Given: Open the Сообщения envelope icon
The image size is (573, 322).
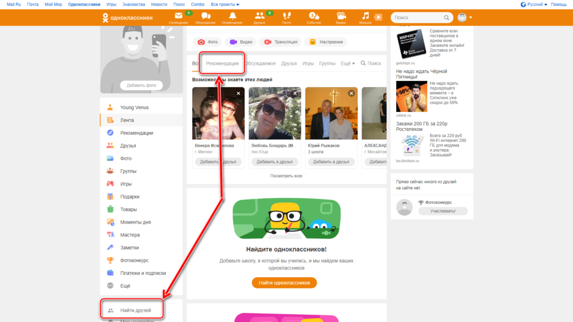Looking at the screenshot, I should tap(179, 16).
